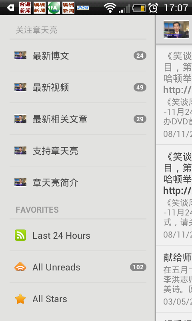Viewport: 192px width, 321px height.
Task: Open 最新博文 menu item
Action: 78,55
